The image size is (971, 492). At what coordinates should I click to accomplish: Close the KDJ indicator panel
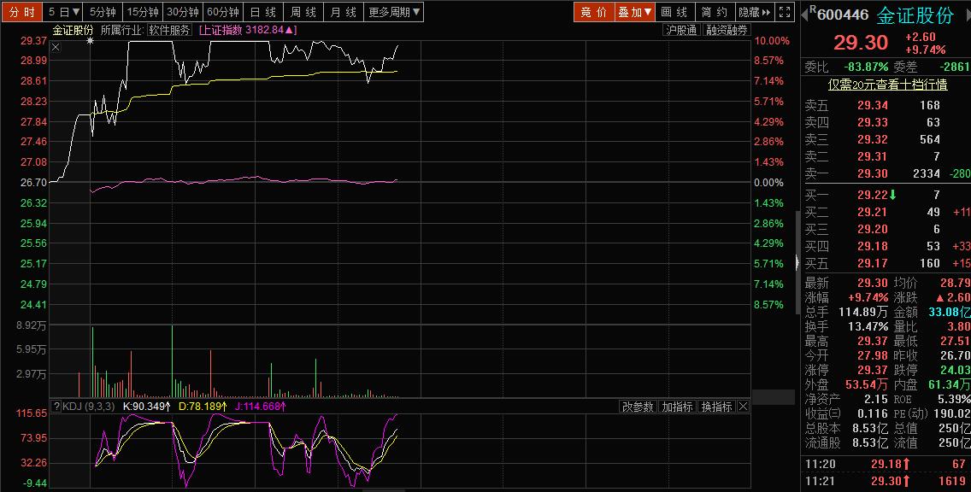coord(743,407)
